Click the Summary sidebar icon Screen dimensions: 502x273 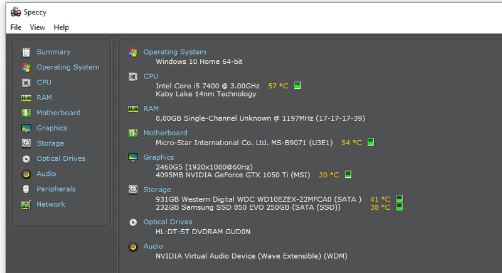point(26,52)
